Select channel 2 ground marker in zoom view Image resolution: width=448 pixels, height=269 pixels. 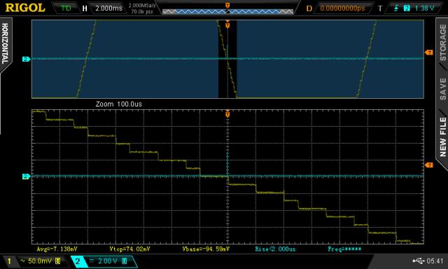[27, 177]
